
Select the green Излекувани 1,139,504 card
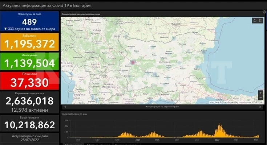[x=29, y=61]
